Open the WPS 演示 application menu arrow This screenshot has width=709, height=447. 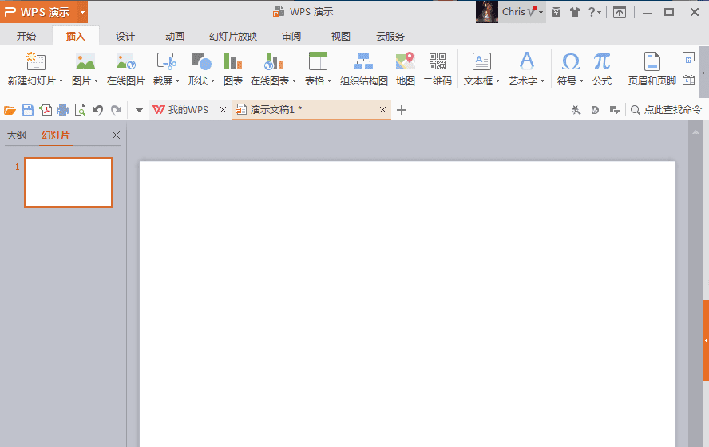83,12
